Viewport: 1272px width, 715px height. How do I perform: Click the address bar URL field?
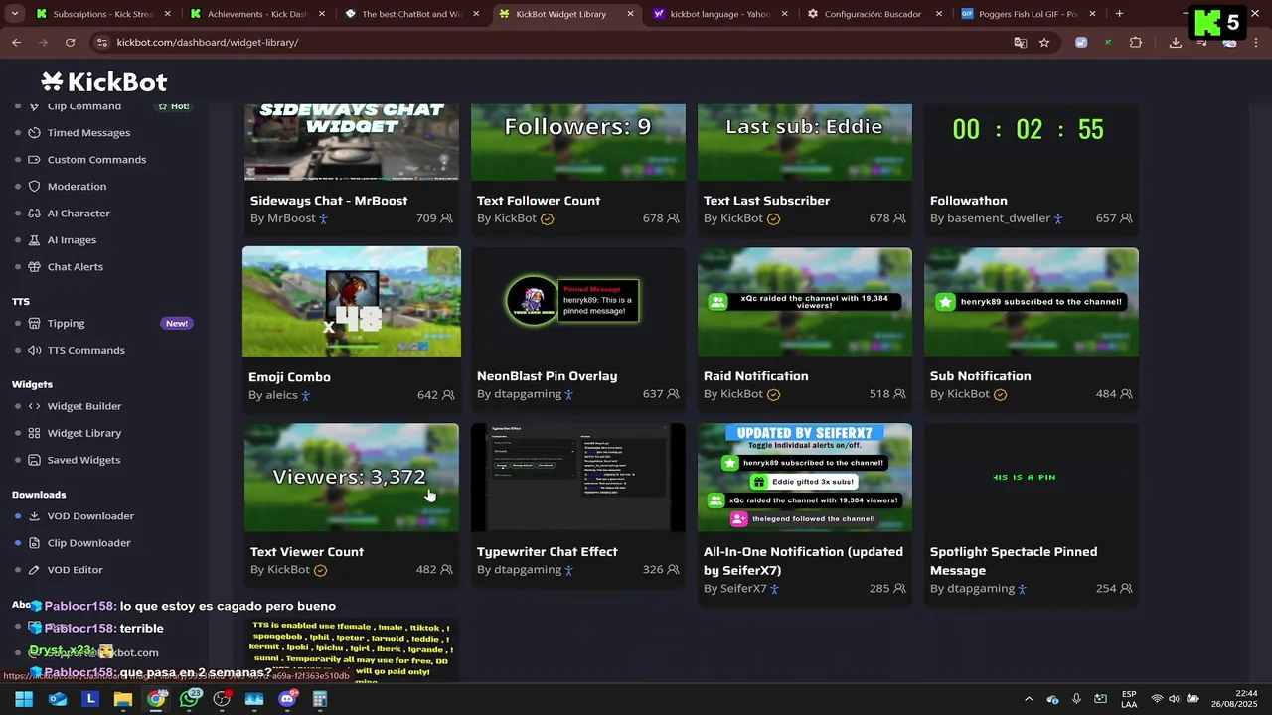click(556, 43)
